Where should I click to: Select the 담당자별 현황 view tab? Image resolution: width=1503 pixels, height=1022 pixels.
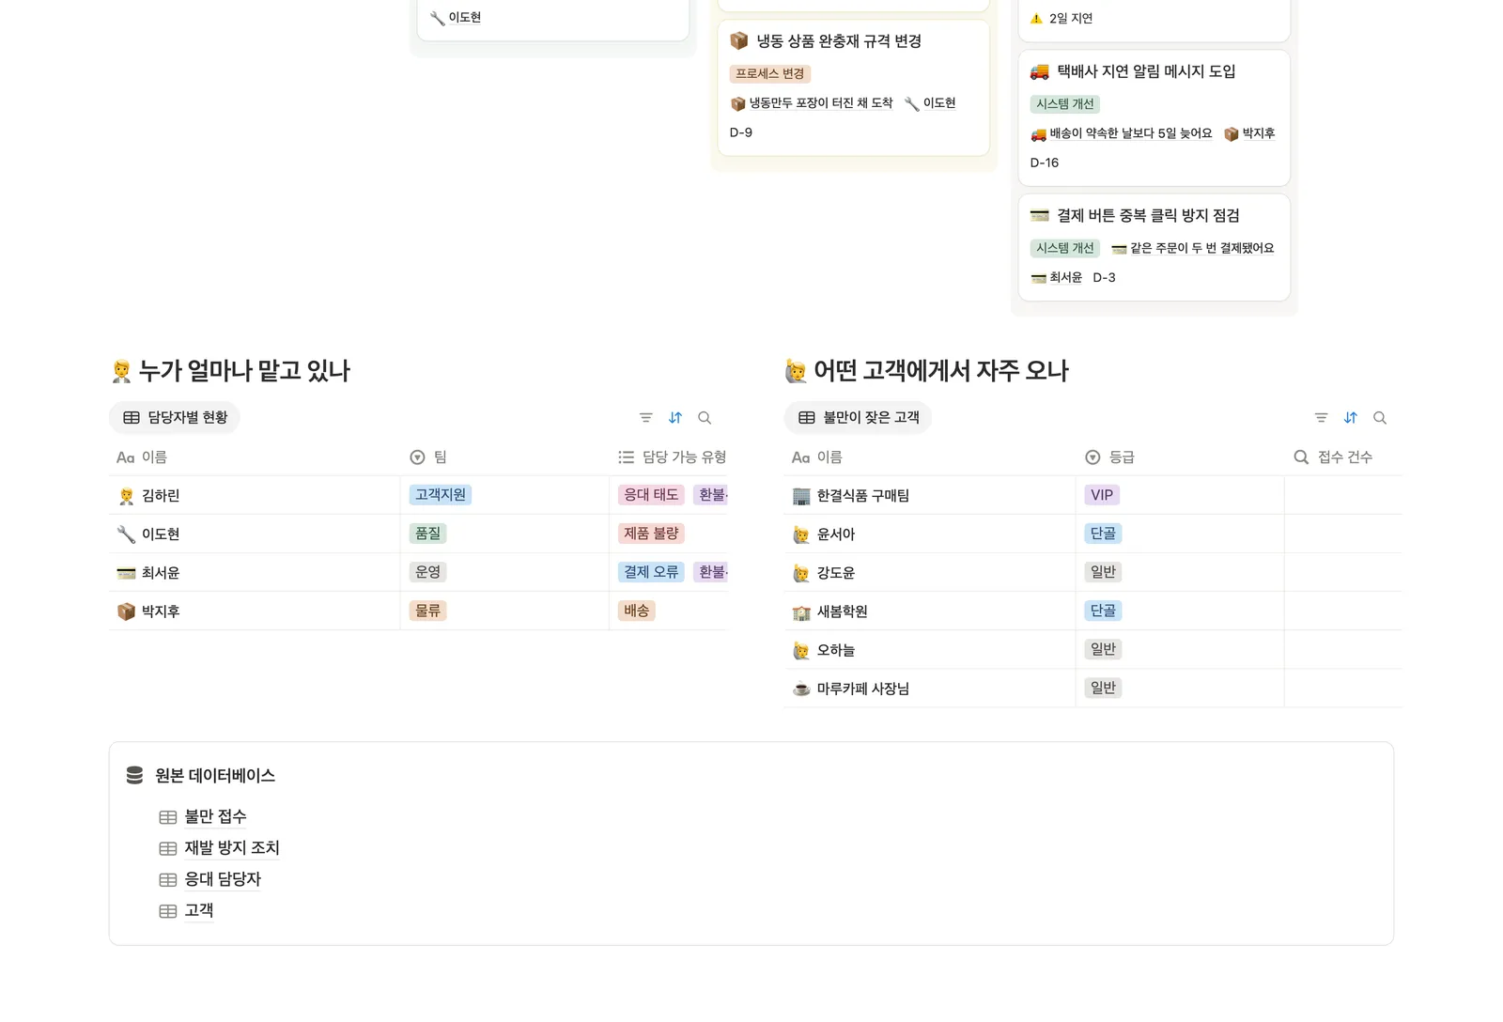coord(175,417)
